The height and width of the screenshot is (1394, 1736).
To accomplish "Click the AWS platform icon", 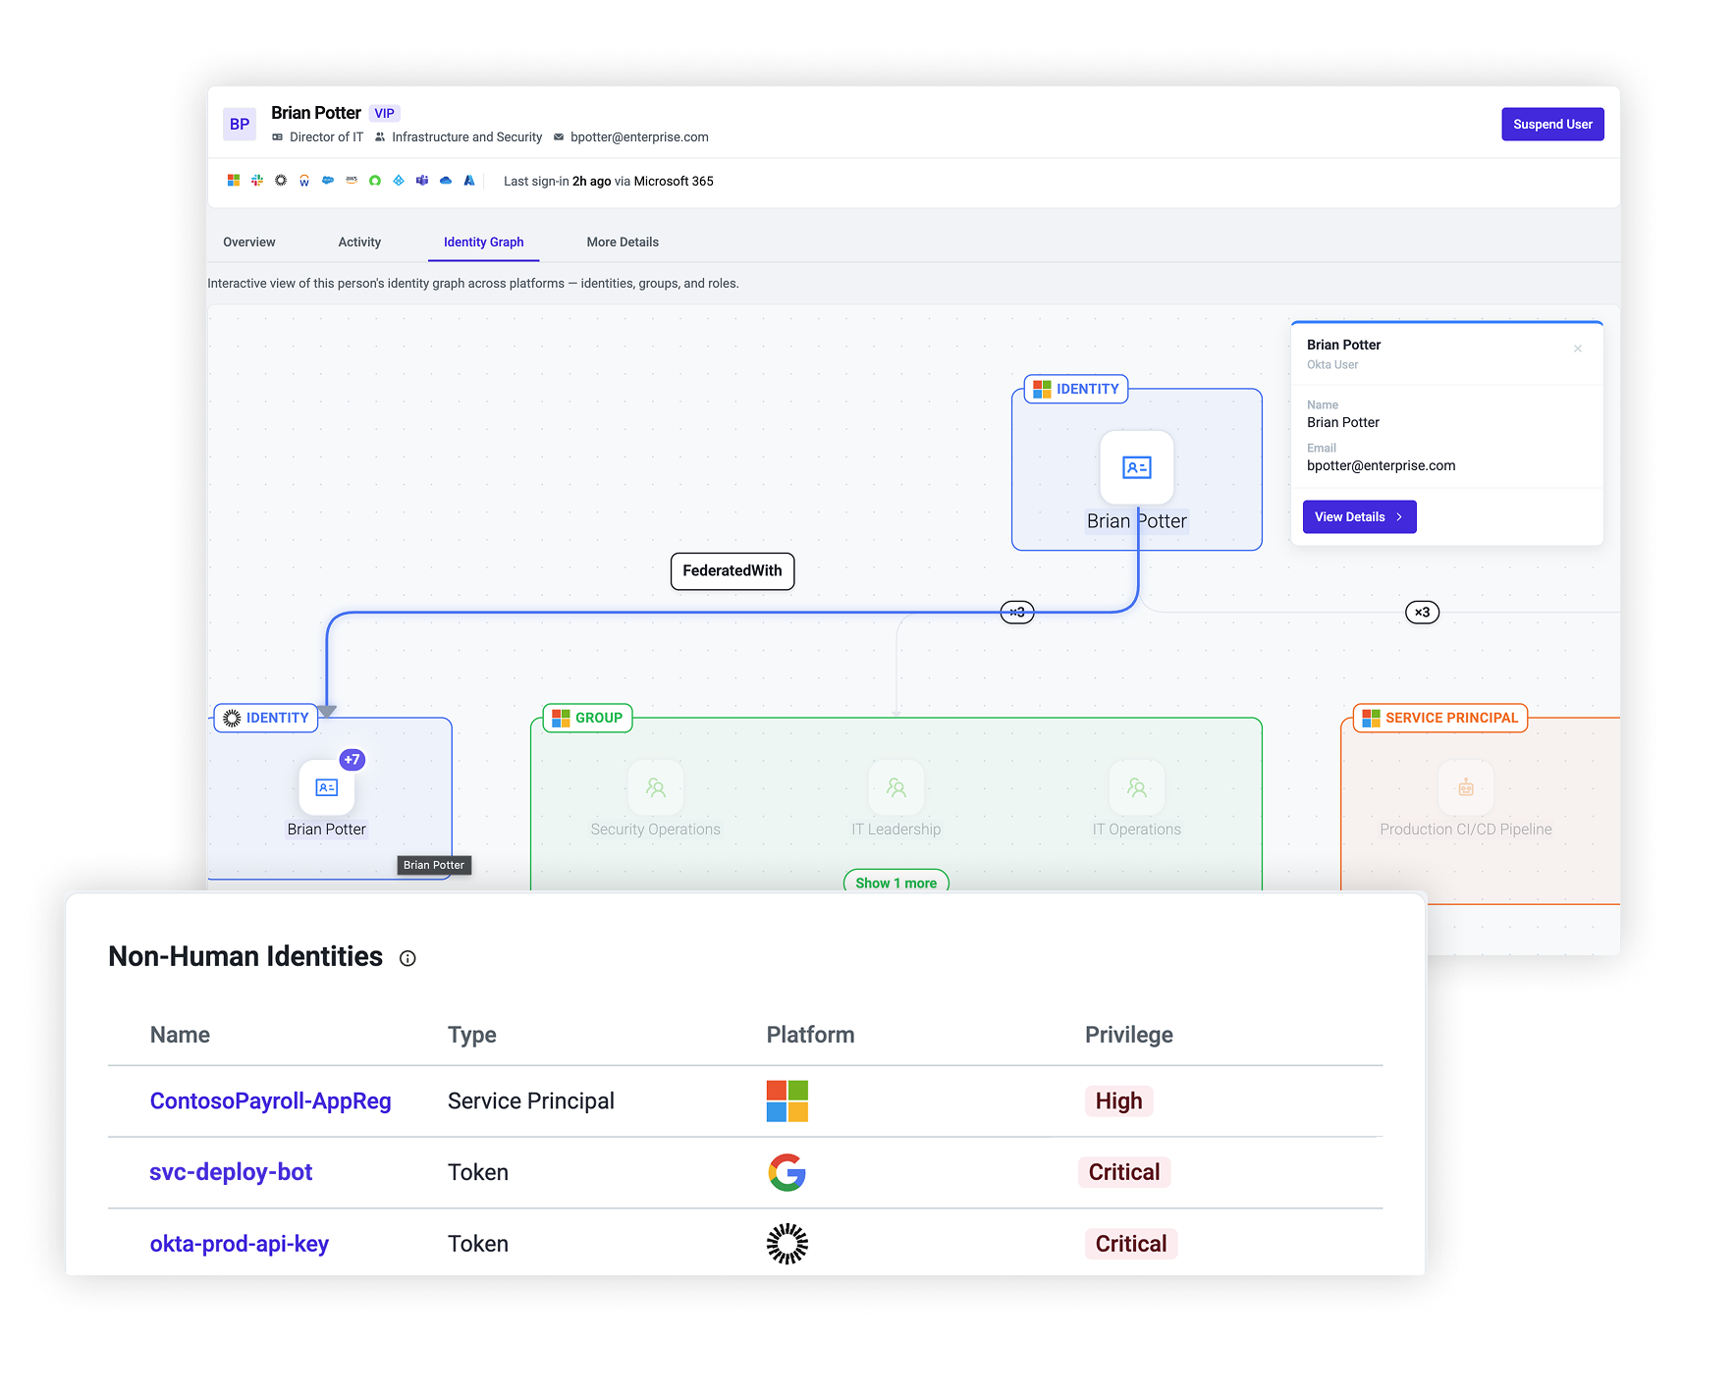I will pos(352,181).
